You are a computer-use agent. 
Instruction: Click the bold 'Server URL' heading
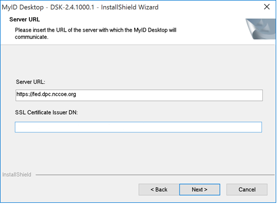[x=24, y=19]
